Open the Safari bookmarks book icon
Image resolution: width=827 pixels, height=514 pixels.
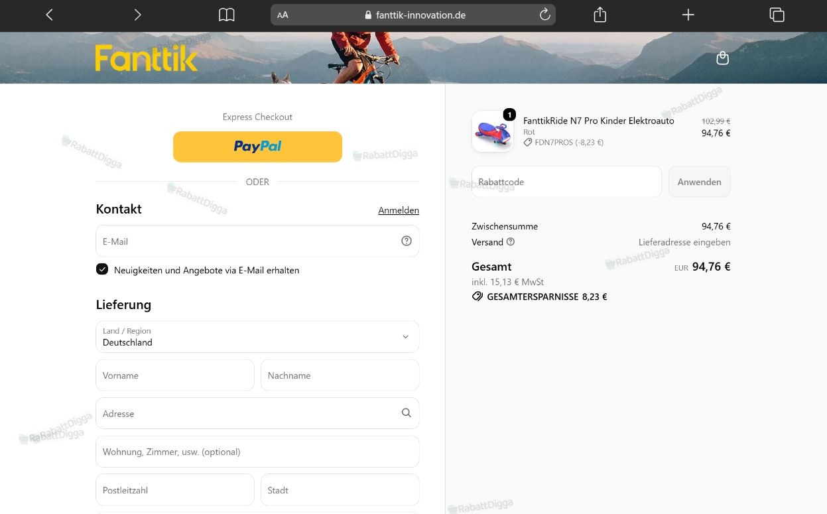(227, 15)
